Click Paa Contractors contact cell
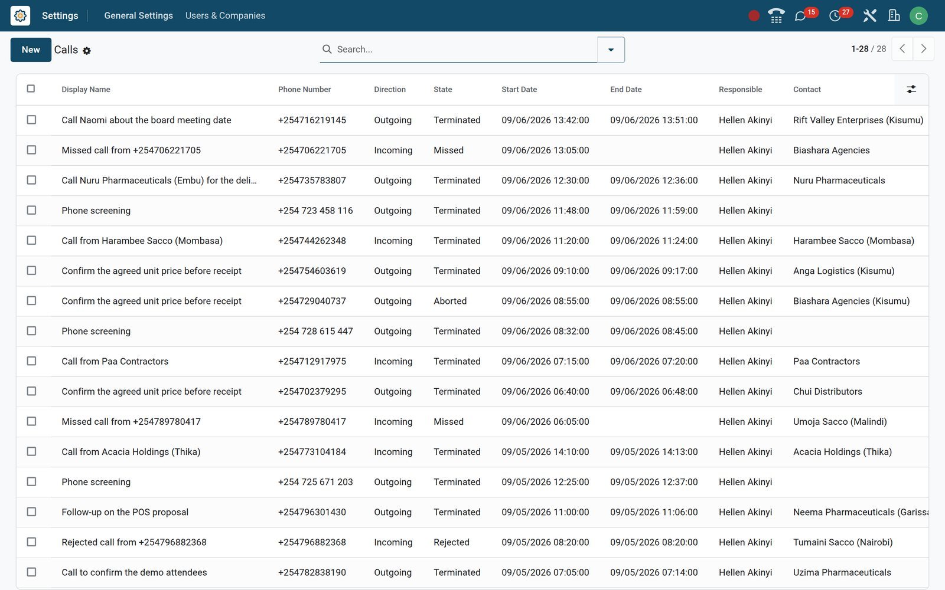945x590 pixels. 826,361
